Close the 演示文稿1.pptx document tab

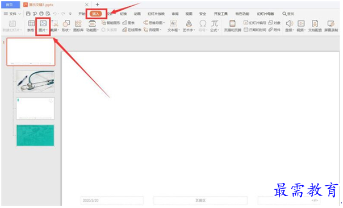(87, 5)
